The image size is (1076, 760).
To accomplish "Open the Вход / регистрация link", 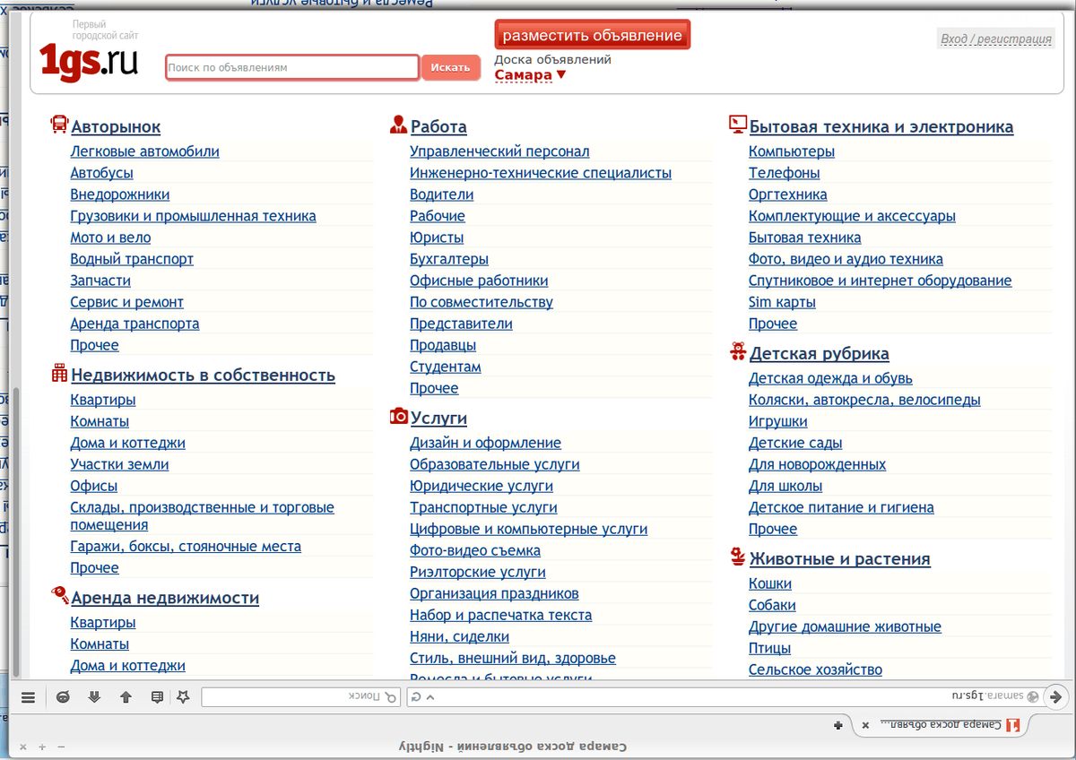I will [x=996, y=39].
